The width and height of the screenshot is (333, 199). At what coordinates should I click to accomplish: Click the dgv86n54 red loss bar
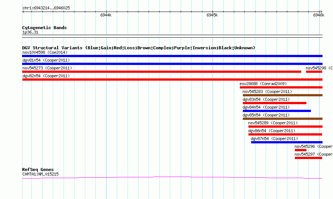[x=285, y=134]
